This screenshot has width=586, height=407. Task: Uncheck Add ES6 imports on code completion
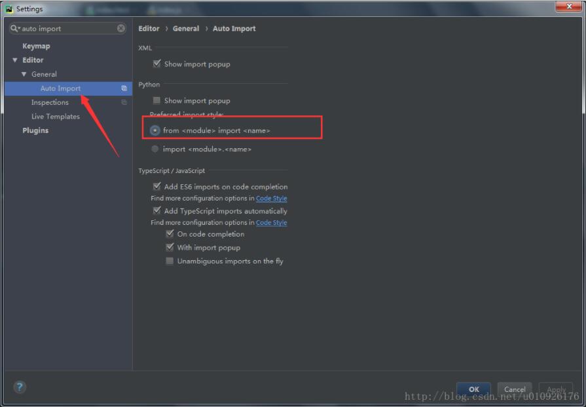point(157,186)
